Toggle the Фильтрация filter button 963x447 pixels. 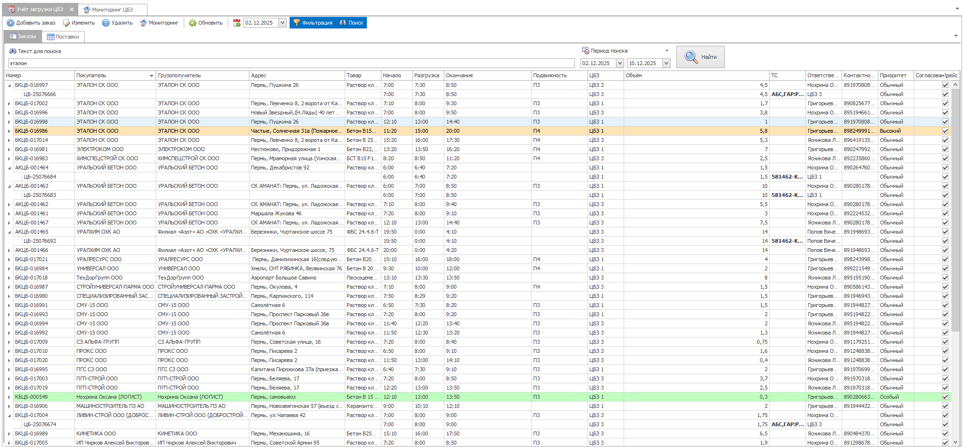click(x=313, y=23)
